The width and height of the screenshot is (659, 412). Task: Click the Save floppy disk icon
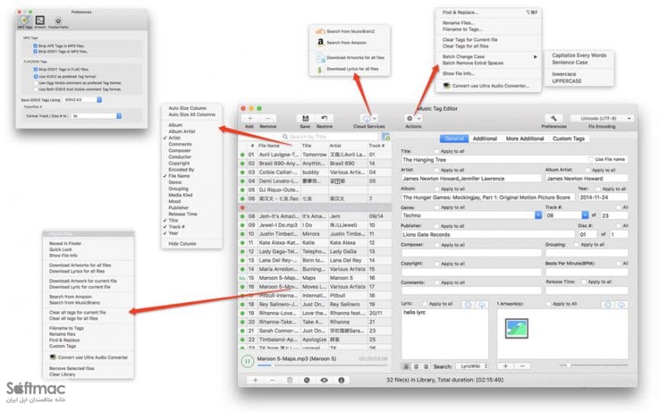pyautogui.click(x=306, y=118)
